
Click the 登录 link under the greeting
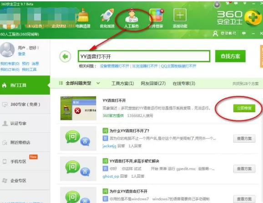[x=22, y=54]
